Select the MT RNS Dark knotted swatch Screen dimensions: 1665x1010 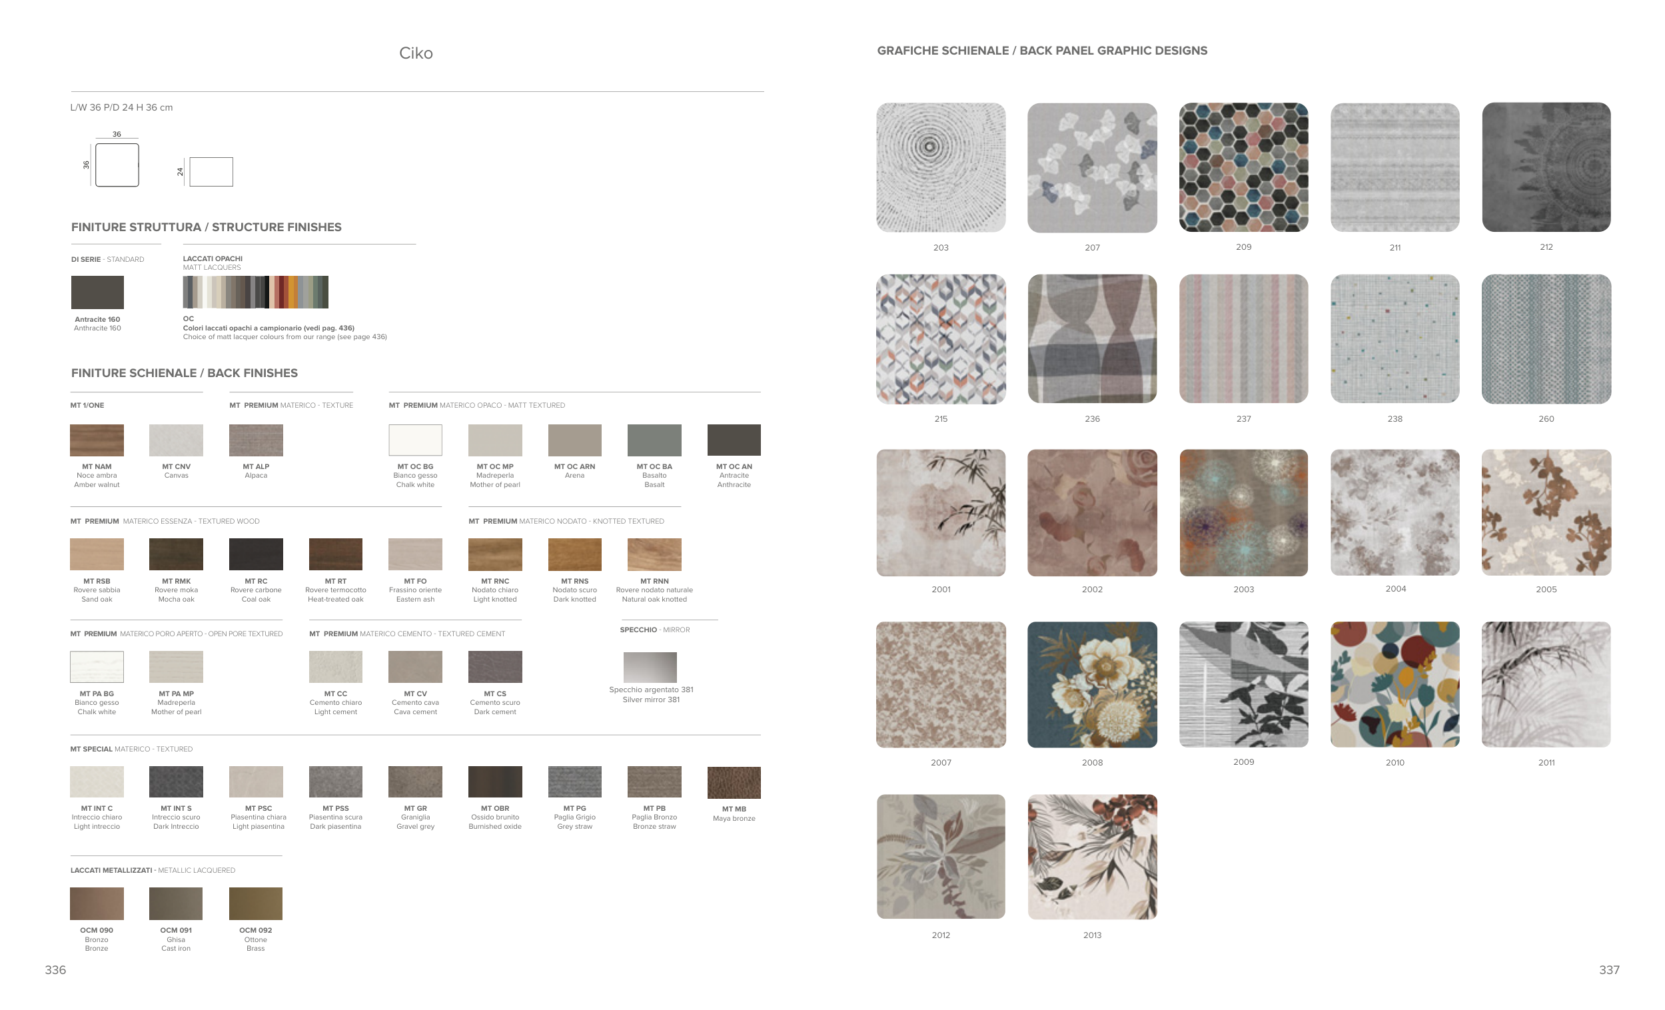[574, 554]
